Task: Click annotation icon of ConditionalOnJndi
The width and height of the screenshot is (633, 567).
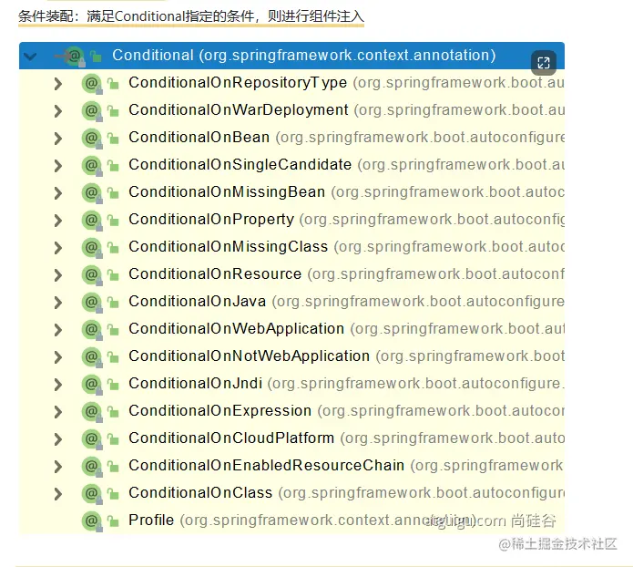Action: pos(92,385)
